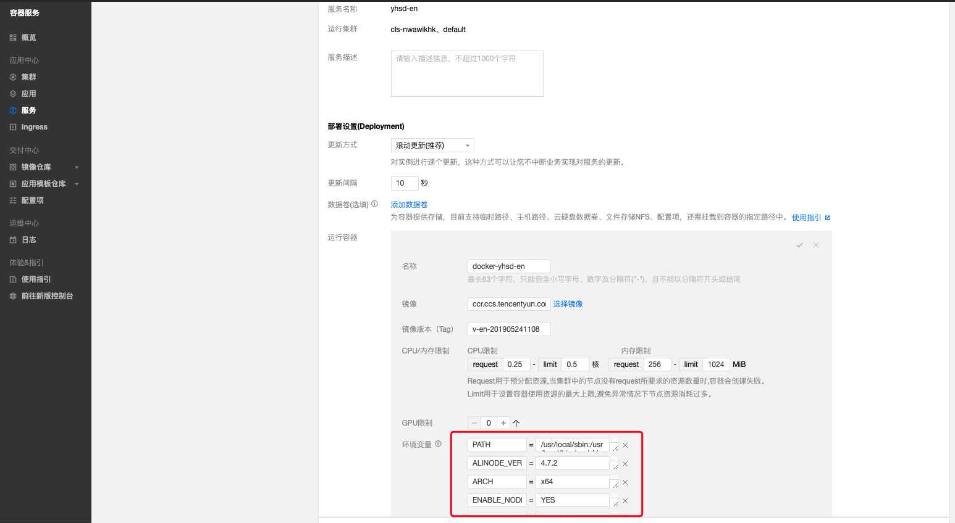Delete the ARCH environment variable with X icon
Screen dimensions: 955x523
(x=625, y=482)
